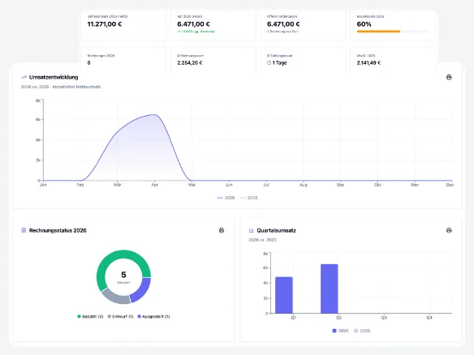Click the Mär label on the chart axis
The height and width of the screenshot is (355, 474).
[x=118, y=185]
